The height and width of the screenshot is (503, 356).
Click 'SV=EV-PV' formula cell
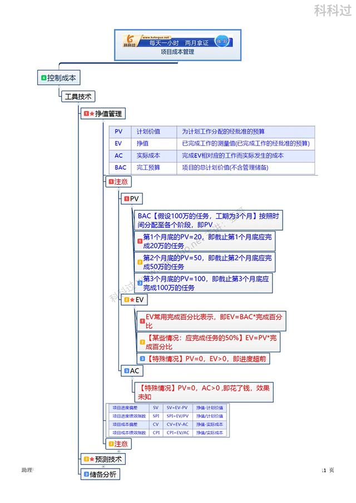(177, 408)
